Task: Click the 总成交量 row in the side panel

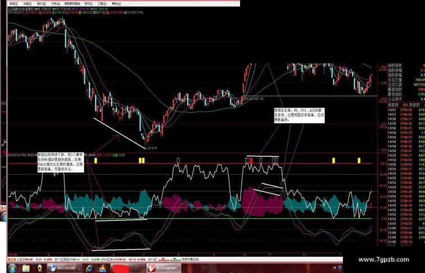Action: (406, 80)
